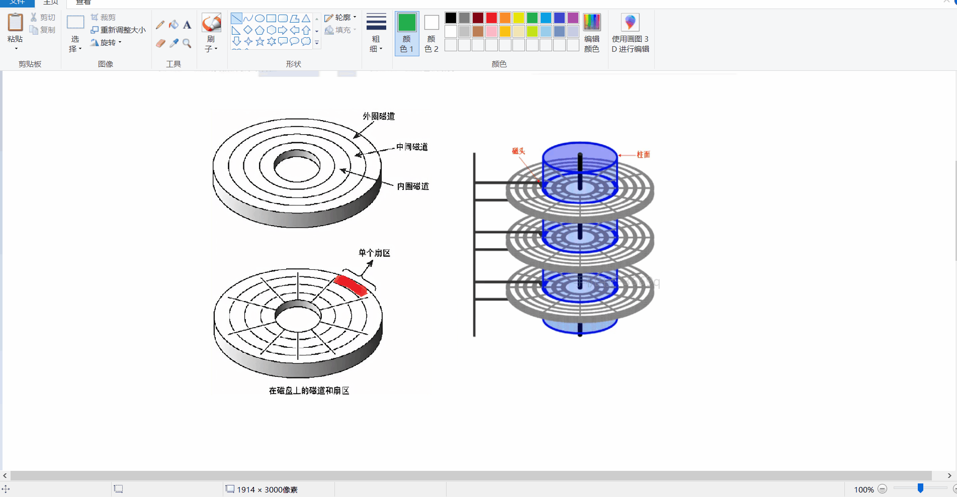Image resolution: width=957 pixels, height=497 pixels.
Task: Select the Hexagon shape
Action: 271,30
